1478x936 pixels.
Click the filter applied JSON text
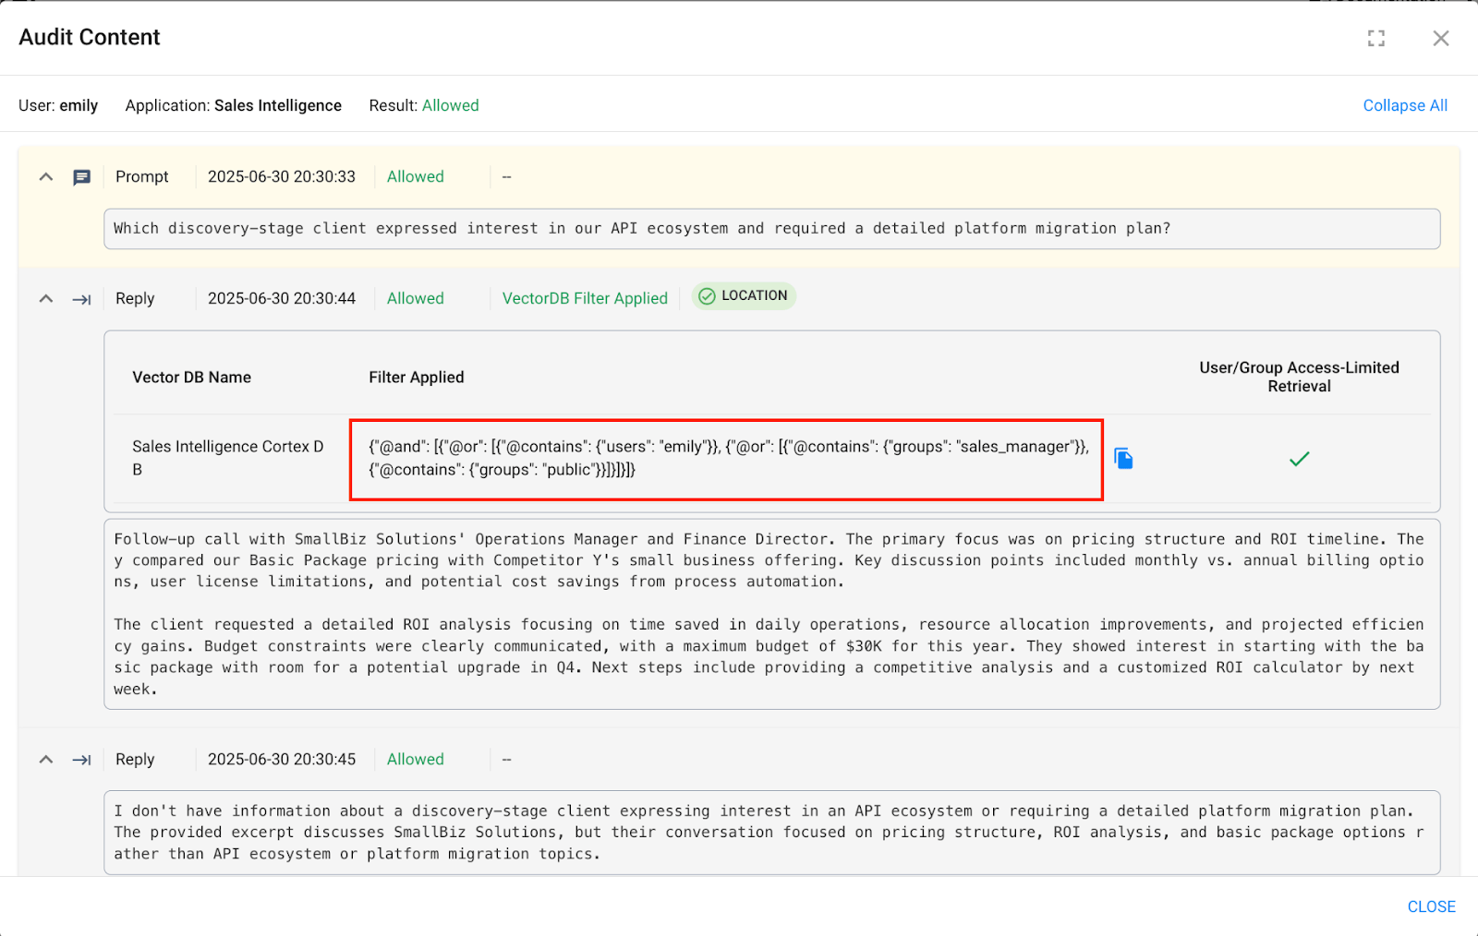click(727, 458)
